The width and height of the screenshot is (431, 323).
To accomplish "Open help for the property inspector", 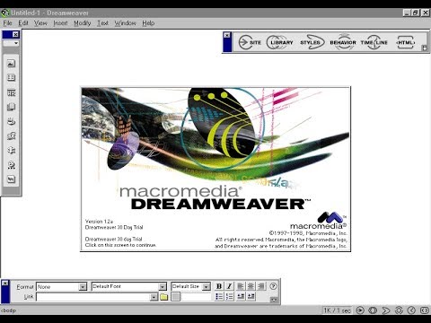I will 273,286.
